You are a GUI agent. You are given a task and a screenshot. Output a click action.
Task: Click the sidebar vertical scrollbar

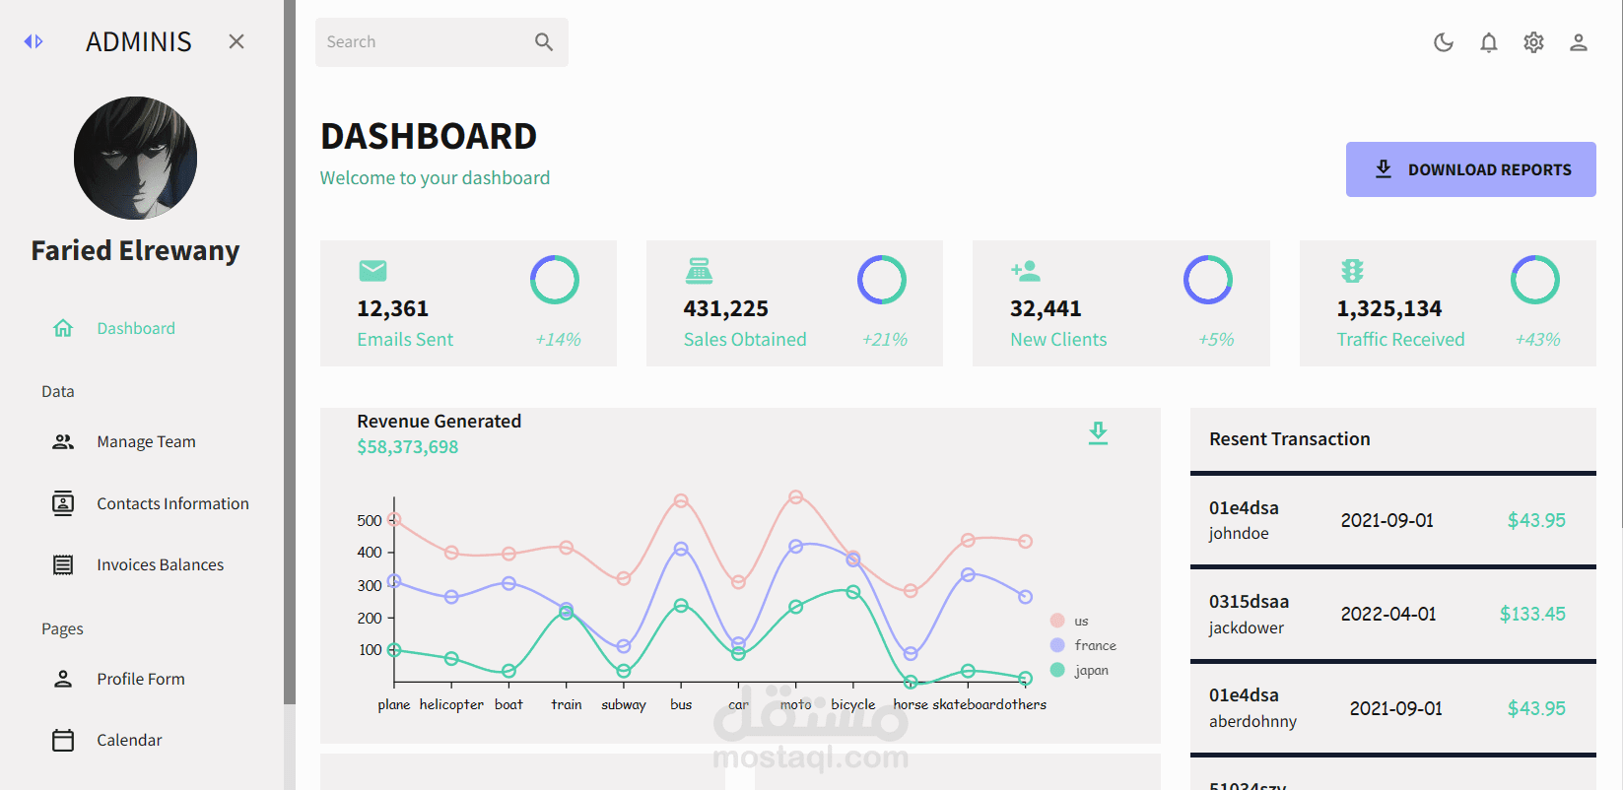(290, 352)
